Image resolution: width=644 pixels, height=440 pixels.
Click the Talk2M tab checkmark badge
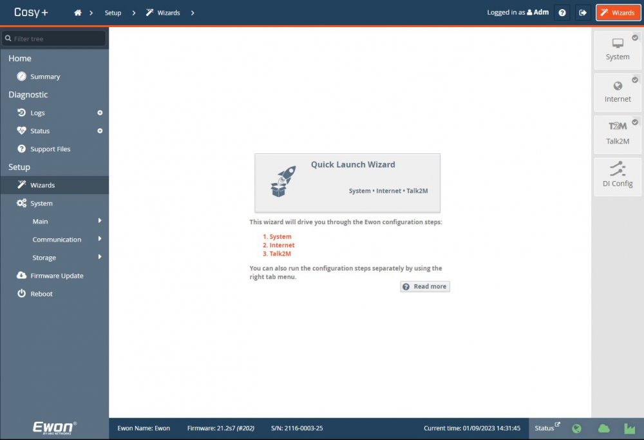(x=635, y=122)
